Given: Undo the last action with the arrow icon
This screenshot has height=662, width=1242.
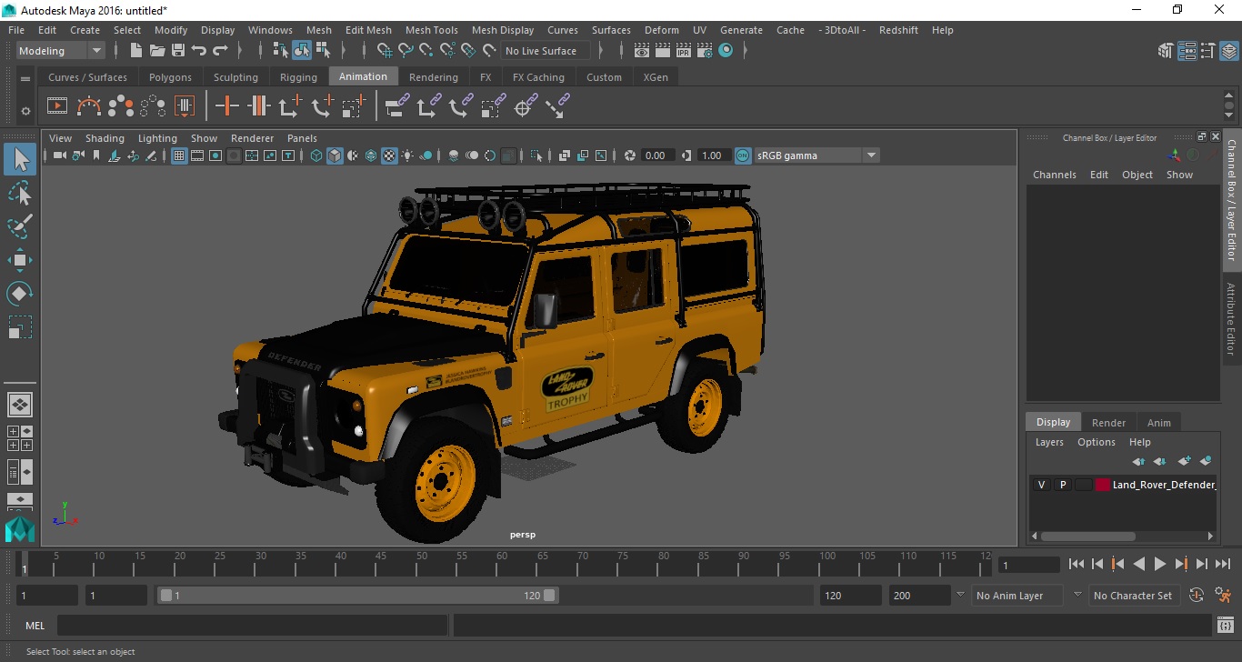Looking at the screenshot, I should (x=199, y=51).
